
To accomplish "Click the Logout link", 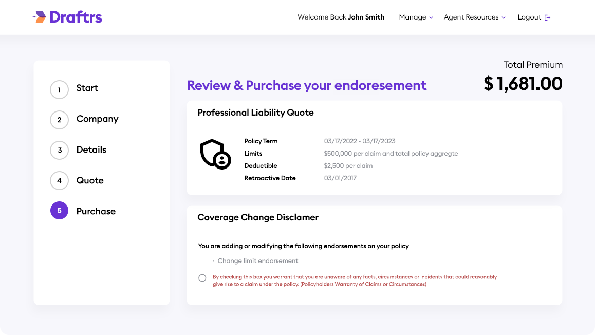I will point(529,17).
